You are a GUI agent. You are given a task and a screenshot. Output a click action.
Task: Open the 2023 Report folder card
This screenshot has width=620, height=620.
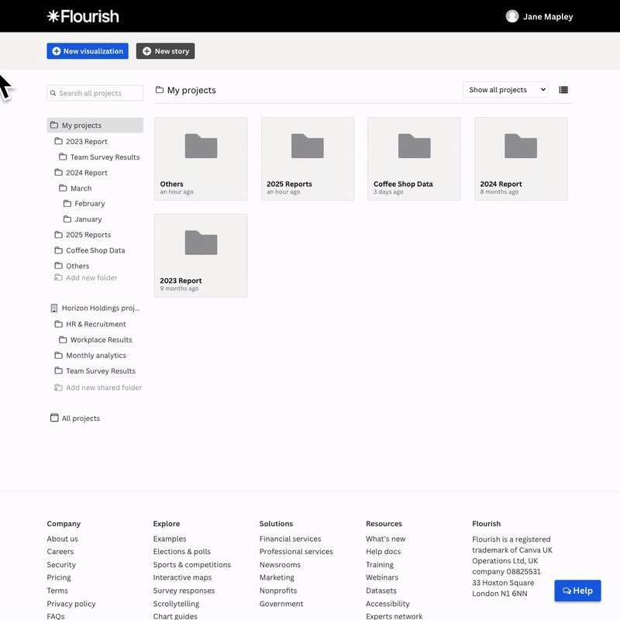pos(201,256)
